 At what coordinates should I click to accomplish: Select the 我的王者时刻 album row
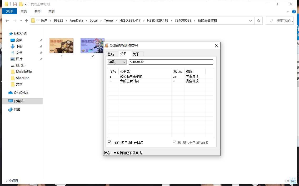point(160,81)
